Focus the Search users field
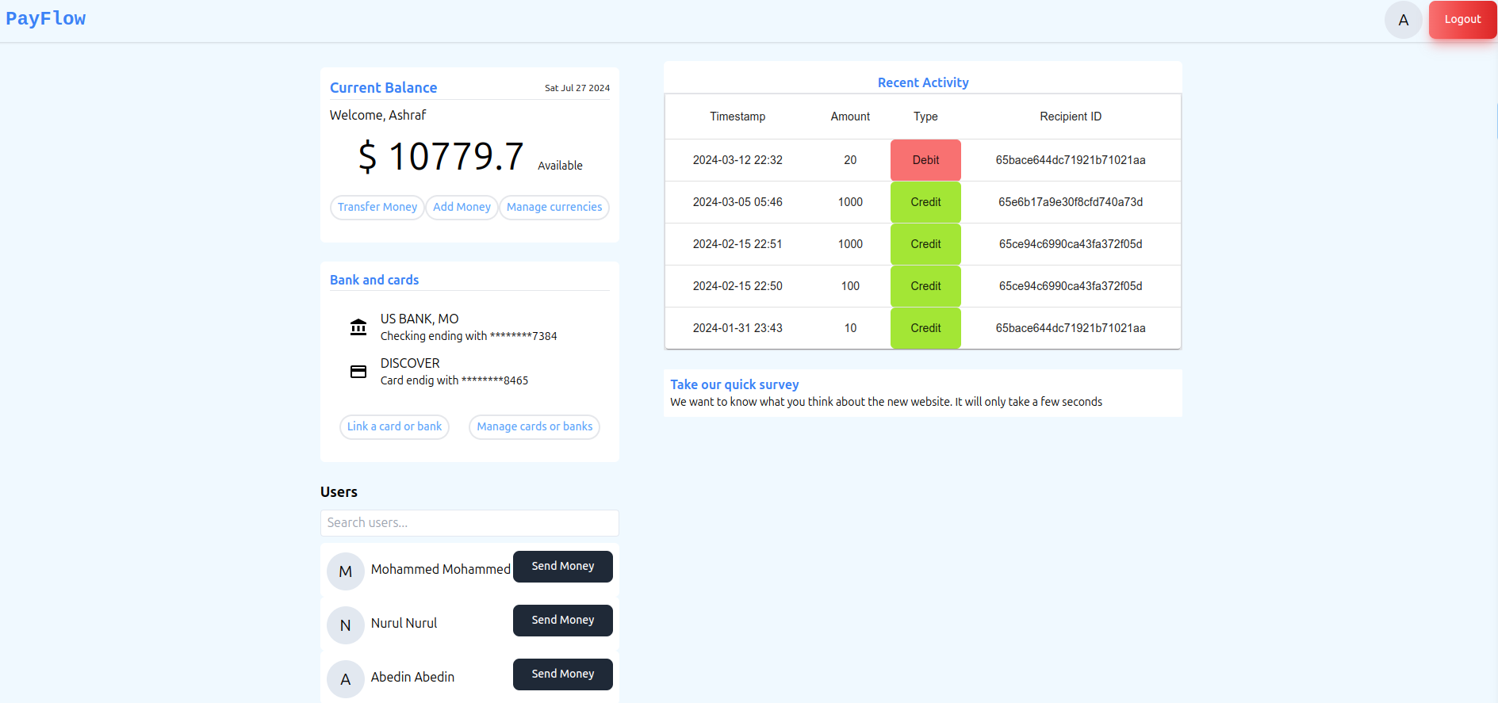Screen dimensions: 1498x703 [469, 523]
